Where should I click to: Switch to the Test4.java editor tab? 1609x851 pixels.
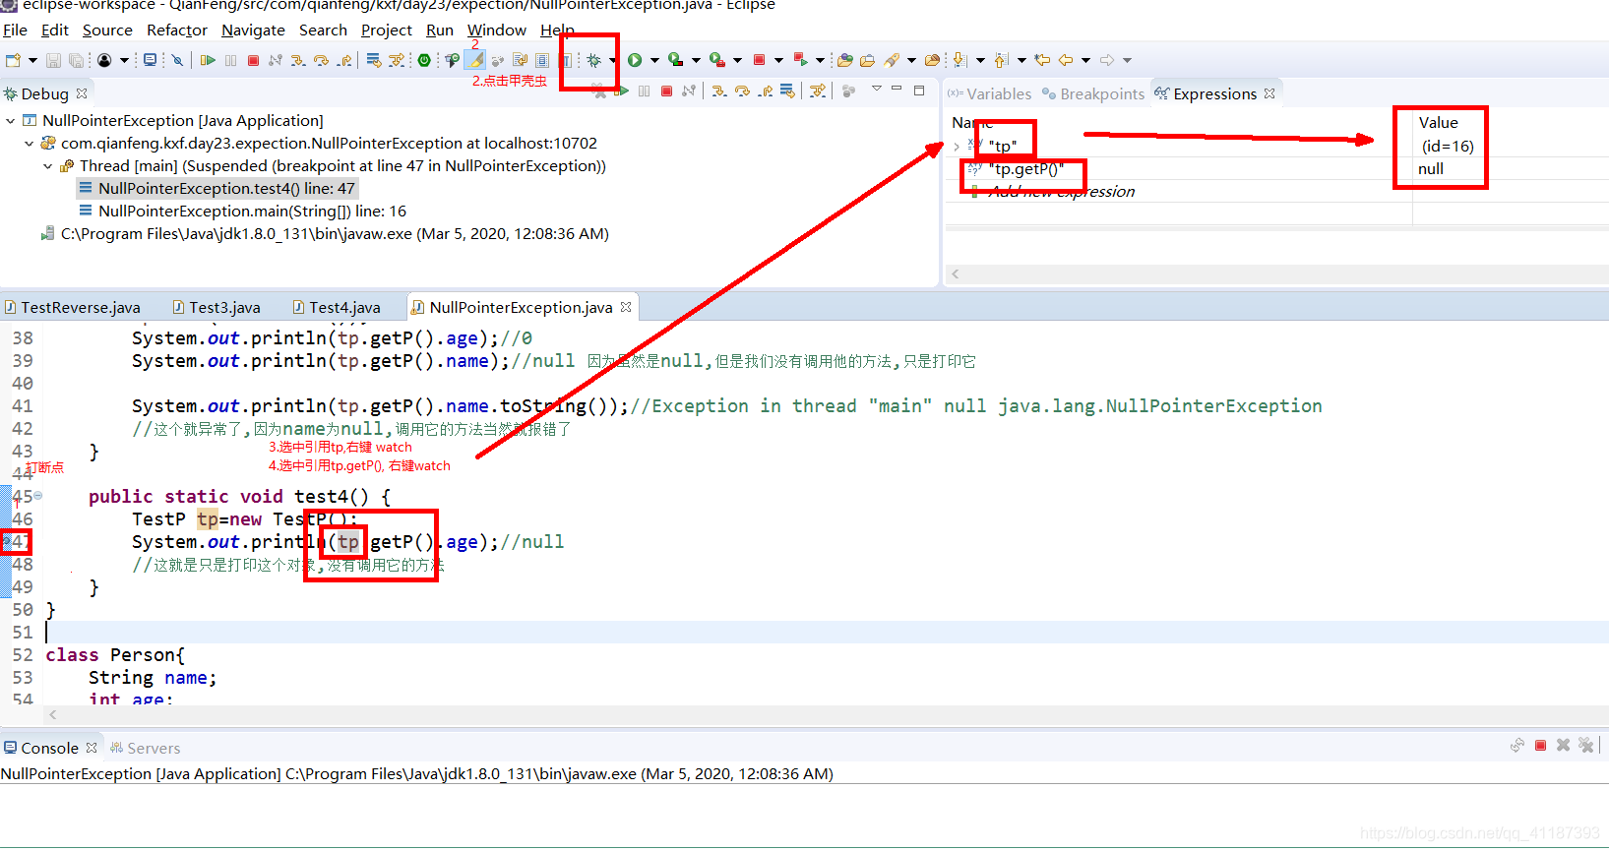pyautogui.click(x=337, y=307)
